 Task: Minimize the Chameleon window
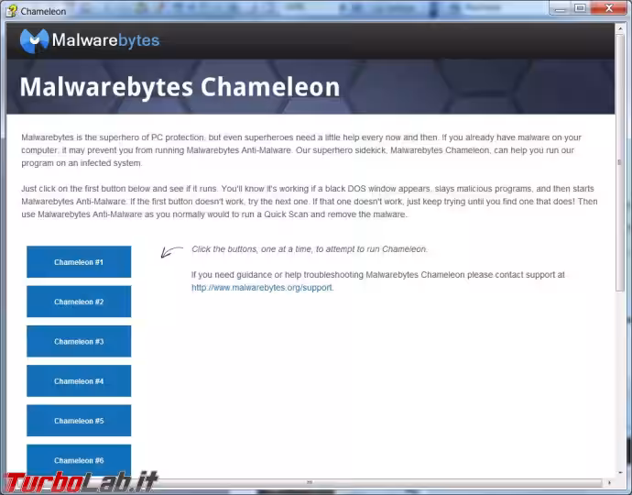tap(560, 8)
